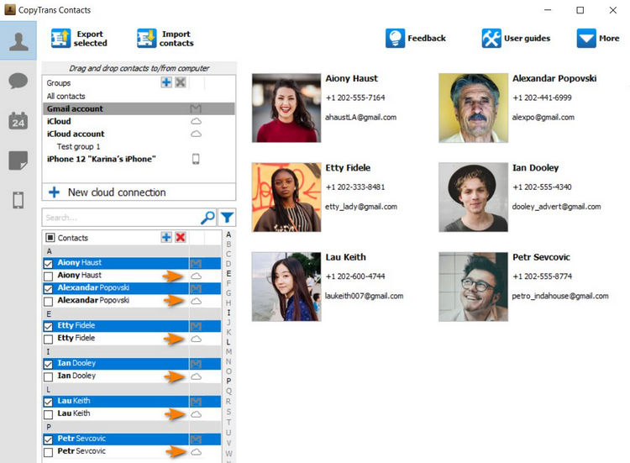The height and width of the screenshot is (463, 630).
Task: Add a new group with the plus icon
Action: point(166,82)
